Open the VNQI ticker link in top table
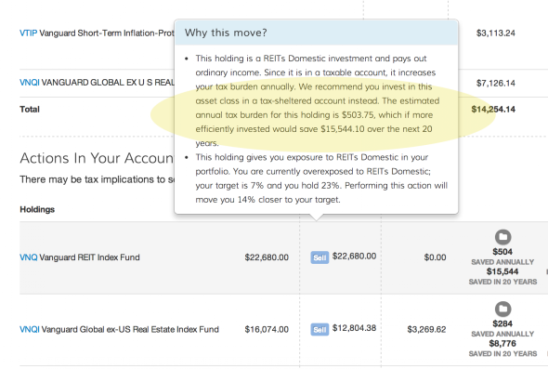548x369 pixels. (x=30, y=83)
